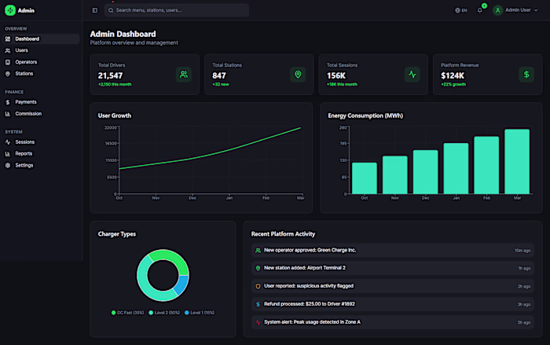Image resolution: width=550 pixels, height=345 pixels.
Task: Open Commission under Finance
Action: pos(42,114)
